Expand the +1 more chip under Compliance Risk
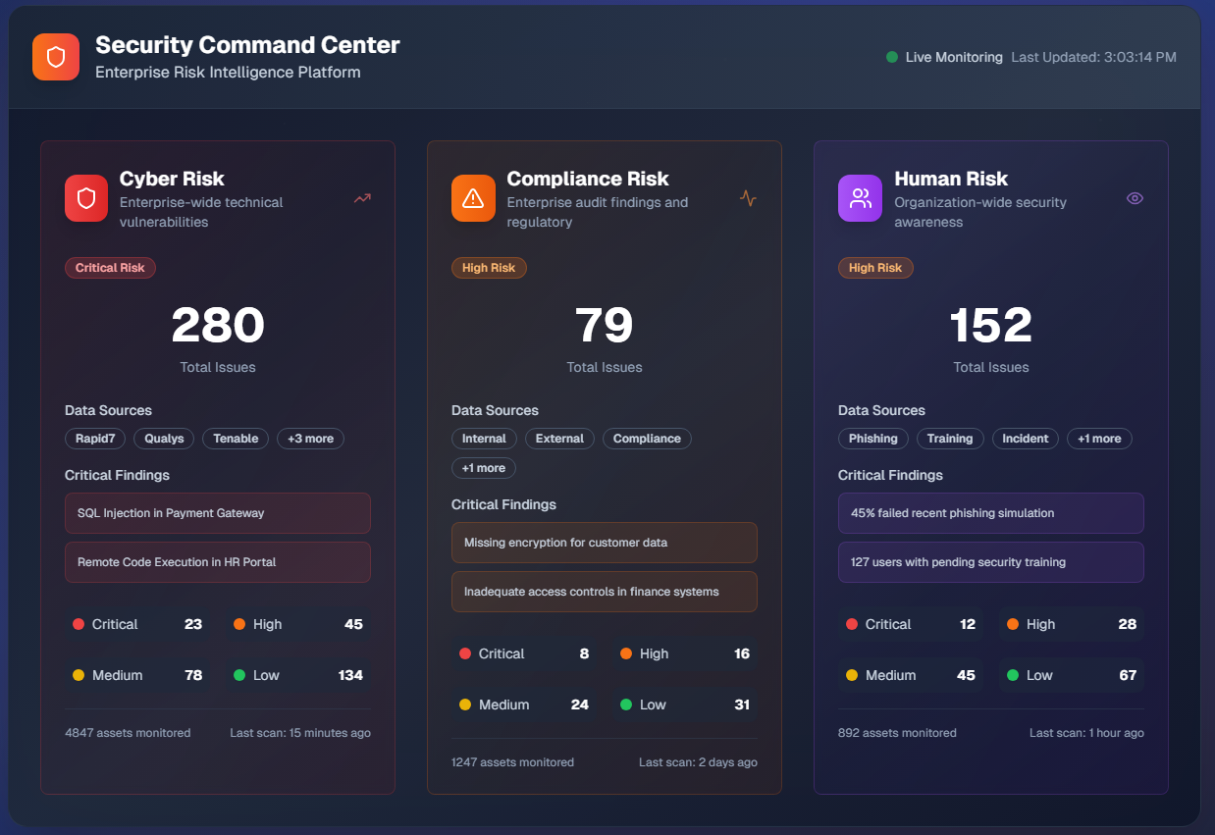Screen dimensions: 1215x835 click(483, 468)
